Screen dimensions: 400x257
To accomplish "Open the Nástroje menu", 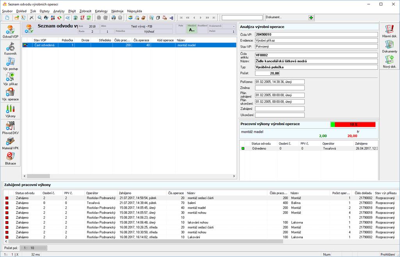I will [x=117, y=11].
